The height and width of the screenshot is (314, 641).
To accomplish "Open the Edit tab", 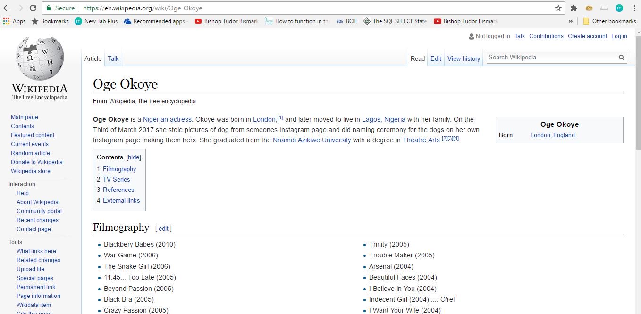I will [436, 58].
